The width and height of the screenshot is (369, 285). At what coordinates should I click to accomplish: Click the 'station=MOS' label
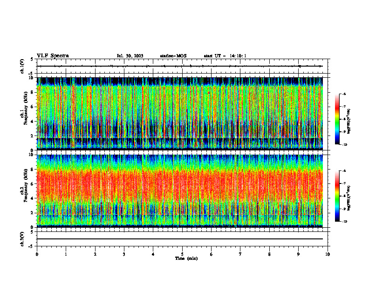pyautogui.click(x=173, y=56)
